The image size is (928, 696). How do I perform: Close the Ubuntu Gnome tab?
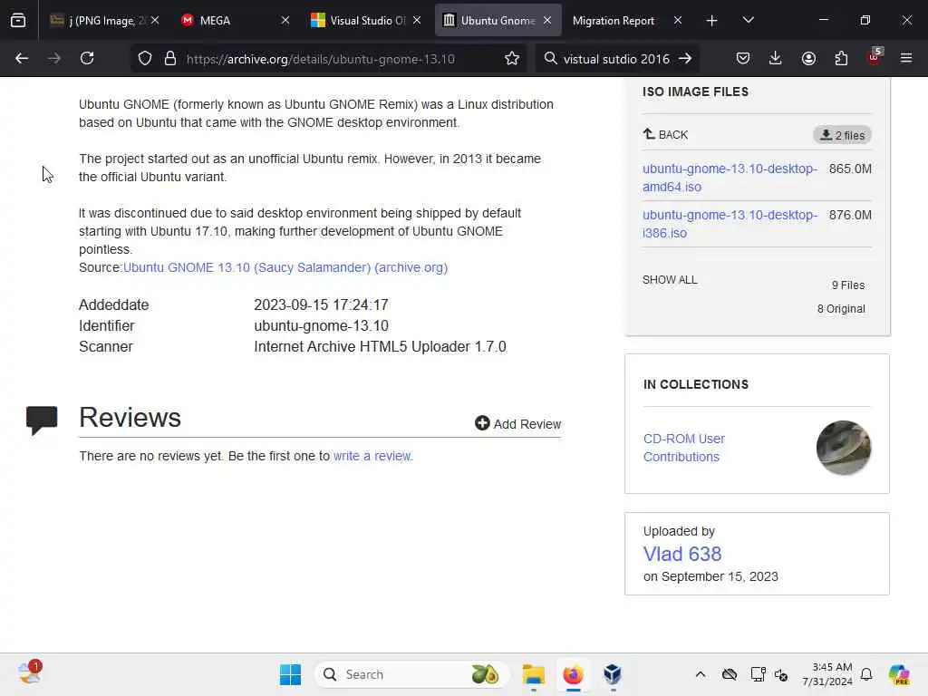547,20
